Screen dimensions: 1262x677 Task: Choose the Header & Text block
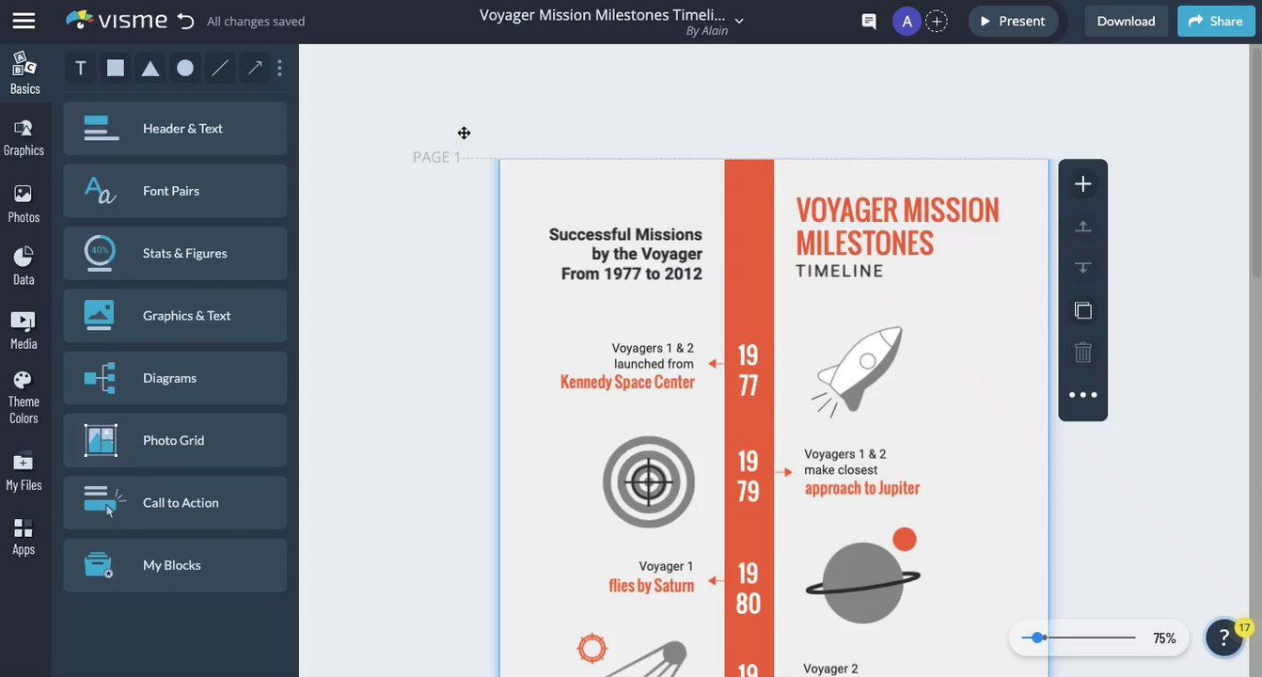(175, 129)
